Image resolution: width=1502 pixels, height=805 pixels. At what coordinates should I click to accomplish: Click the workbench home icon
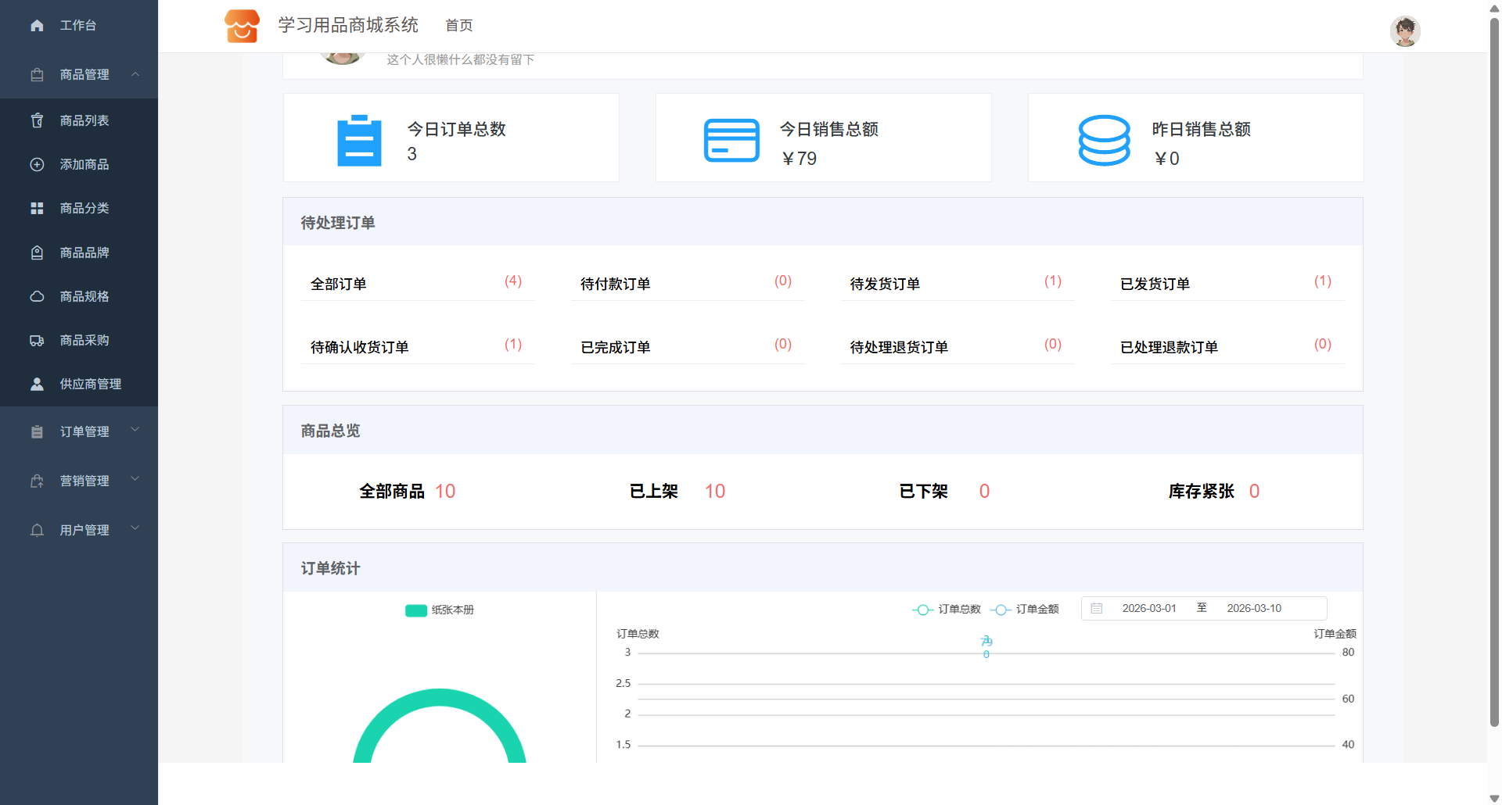(37, 26)
